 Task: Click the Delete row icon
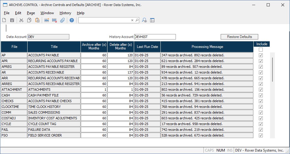coord(54,20)
